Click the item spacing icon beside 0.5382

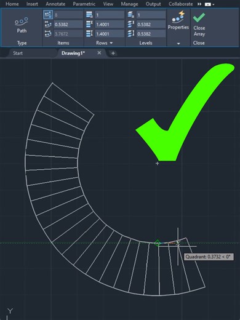[x=48, y=25]
